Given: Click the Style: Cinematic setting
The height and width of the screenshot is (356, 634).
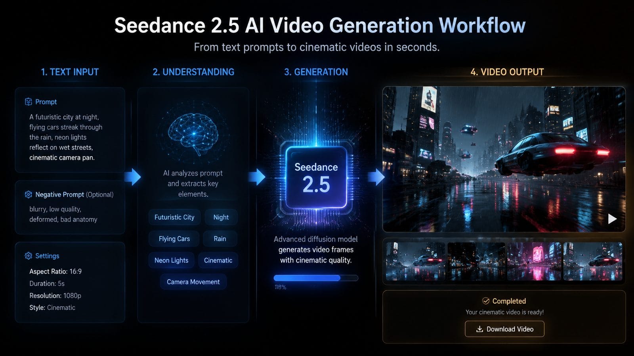Looking at the screenshot, I should pyautogui.click(x=52, y=308).
